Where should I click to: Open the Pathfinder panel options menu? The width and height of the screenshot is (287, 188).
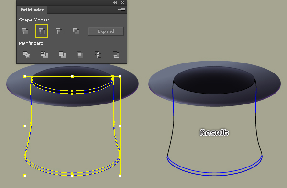tap(121, 10)
